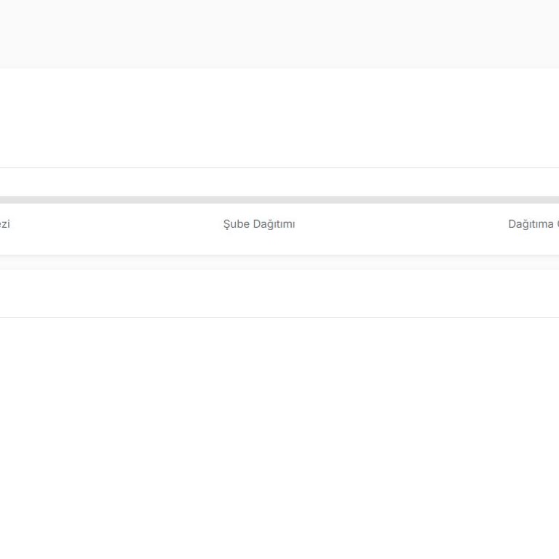Select the partially visible Dağıtıma tab
This screenshot has height=559, width=559.
pos(534,224)
